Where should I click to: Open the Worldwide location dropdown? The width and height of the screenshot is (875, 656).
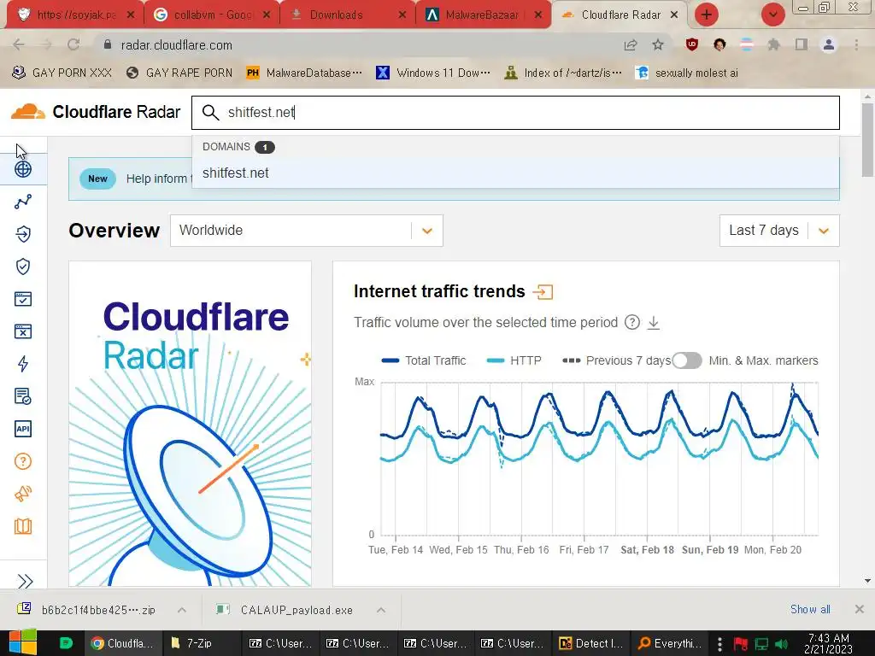tap(307, 231)
